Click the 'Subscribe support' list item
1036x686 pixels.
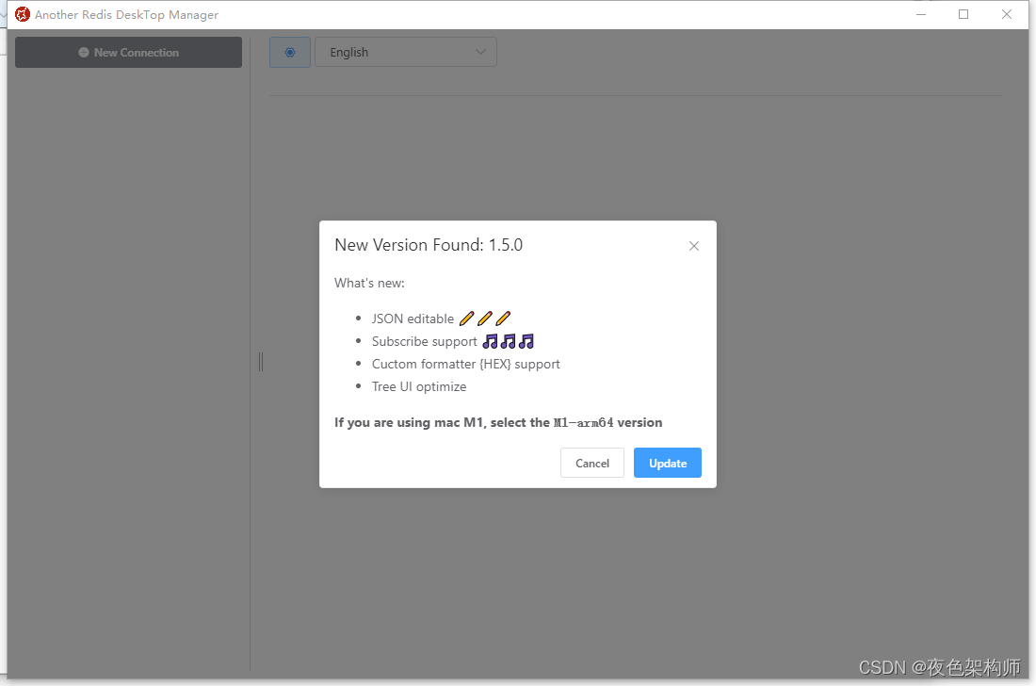point(453,341)
